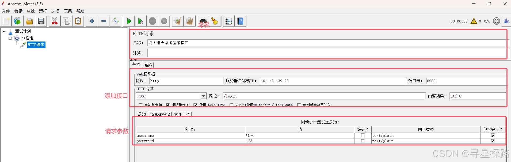Start test without pauses icon
The height and width of the screenshot is (162, 511).
point(141,21)
